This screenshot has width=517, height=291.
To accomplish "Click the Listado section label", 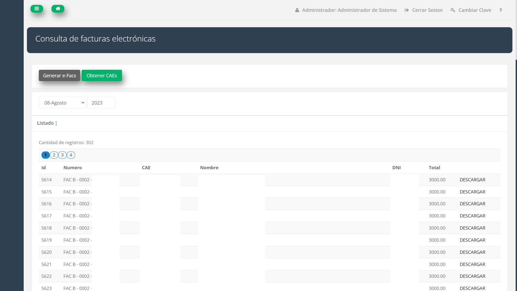I will 45,123.
